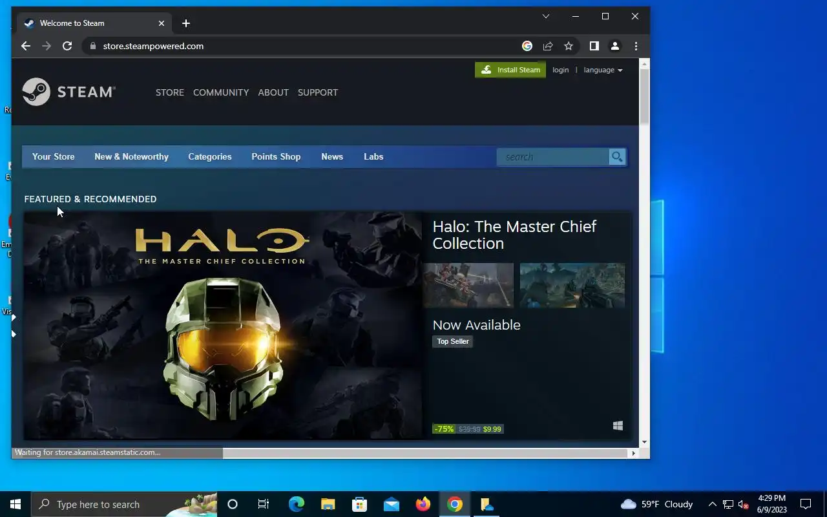Close the Welcome to Steam tab
The width and height of the screenshot is (827, 517).
(162, 23)
